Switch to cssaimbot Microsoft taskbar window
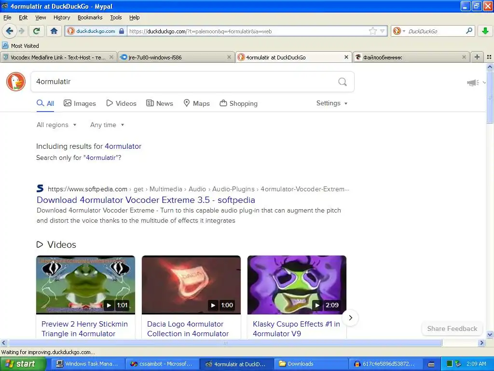The width and height of the screenshot is (494, 371). (162, 364)
